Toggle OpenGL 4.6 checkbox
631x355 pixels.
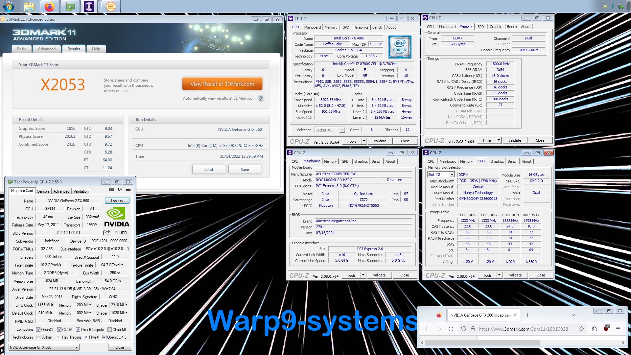click(x=104, y=337)
